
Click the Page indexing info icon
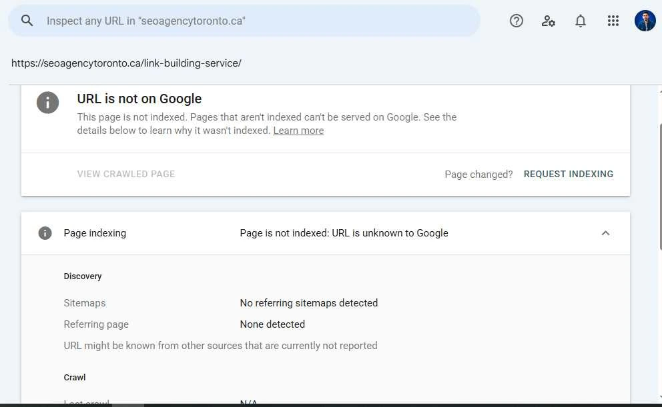pyautogui.click(x=45, y=233)
